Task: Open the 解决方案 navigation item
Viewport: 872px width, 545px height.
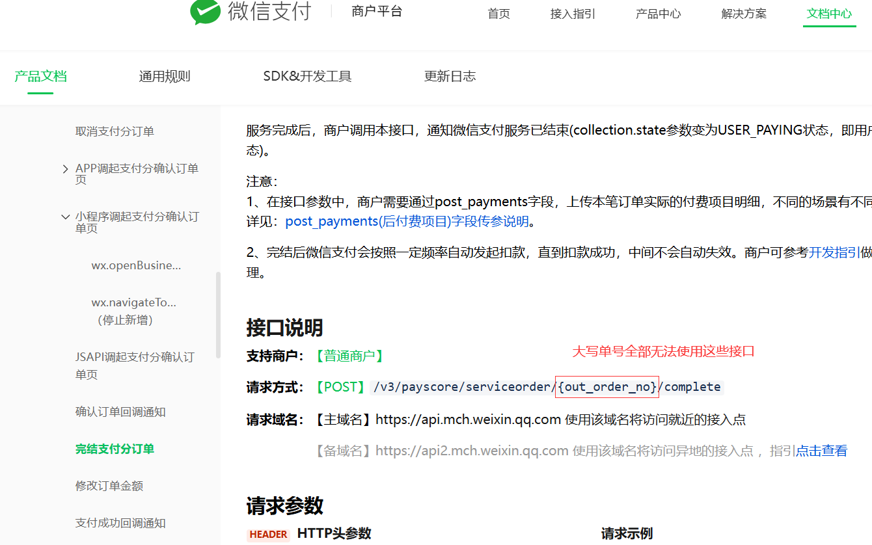Action: pos(744,14)
